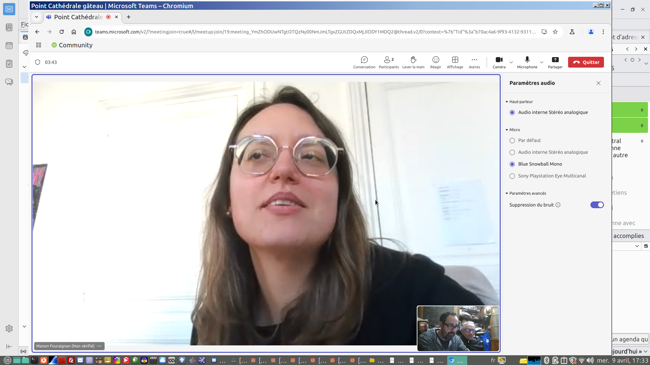This screenshot has height=365, width=650.
Task: Mute the Microphone button
Action: tap(527, 62)
